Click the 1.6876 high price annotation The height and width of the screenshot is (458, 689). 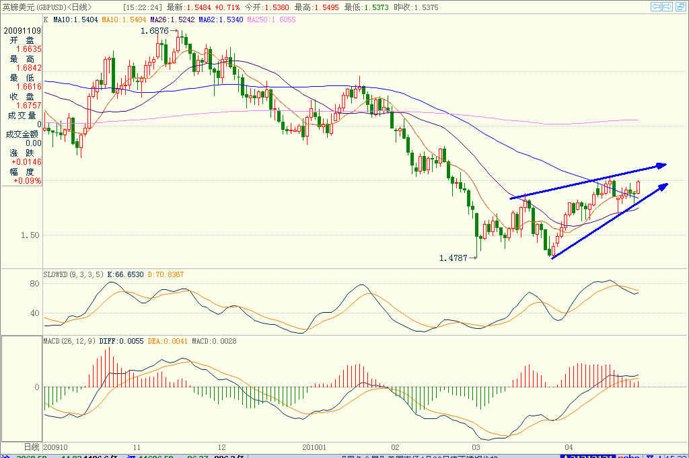click(x=154, y=30)
